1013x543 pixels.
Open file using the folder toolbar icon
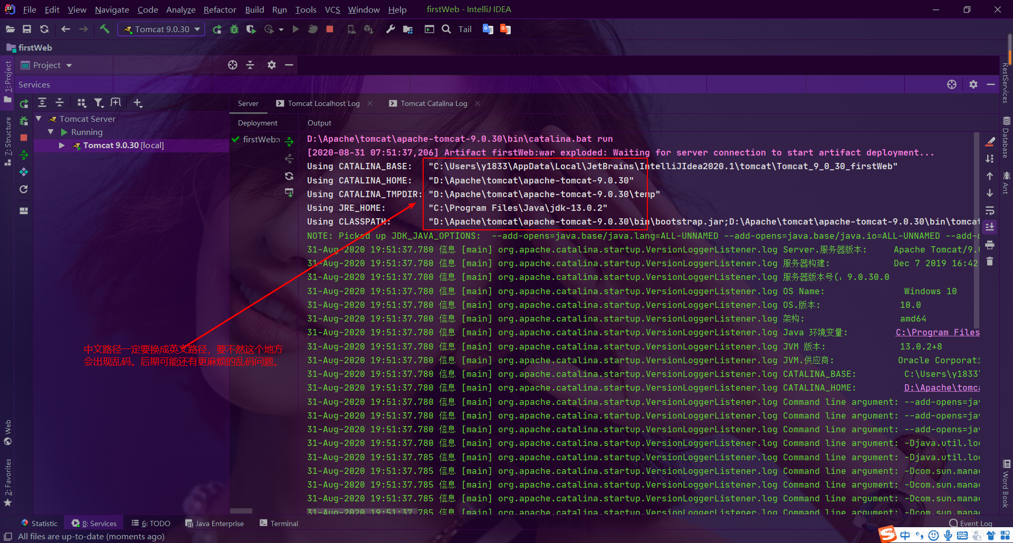[10, 30]
